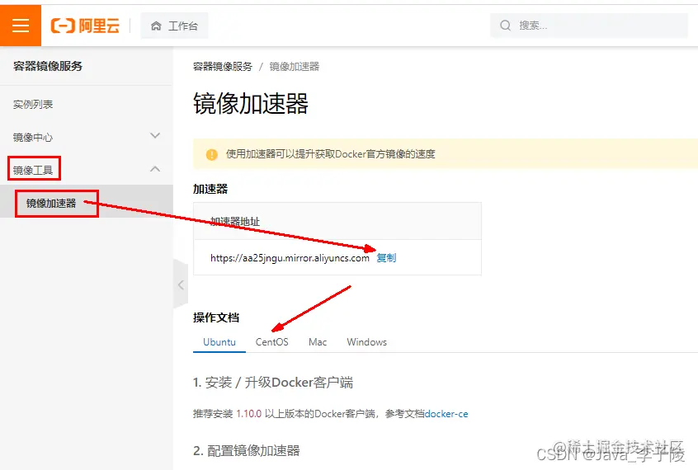
Task: Click the 镜像加速器 page title
Action: click(251, 104)
